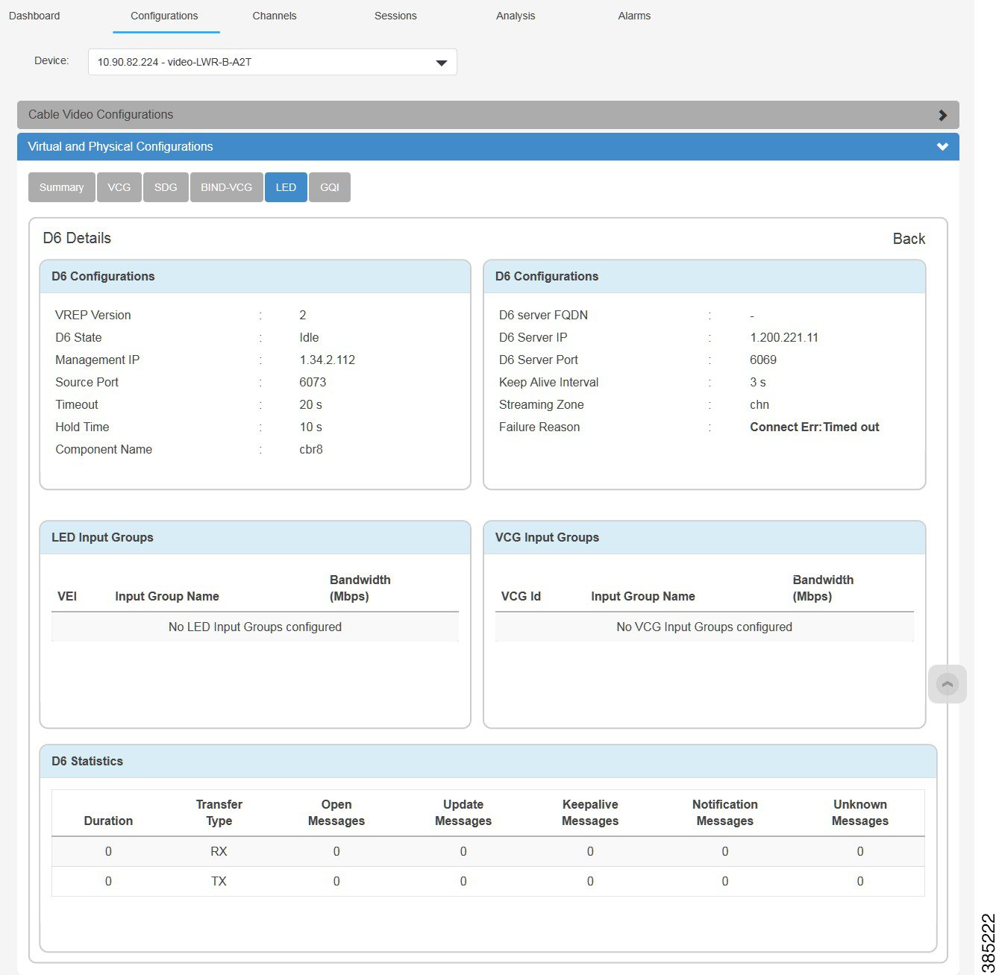Open the Dashboard page
Image resolution: width=996 pixels, height=975 pixels.
coord(34,15)
